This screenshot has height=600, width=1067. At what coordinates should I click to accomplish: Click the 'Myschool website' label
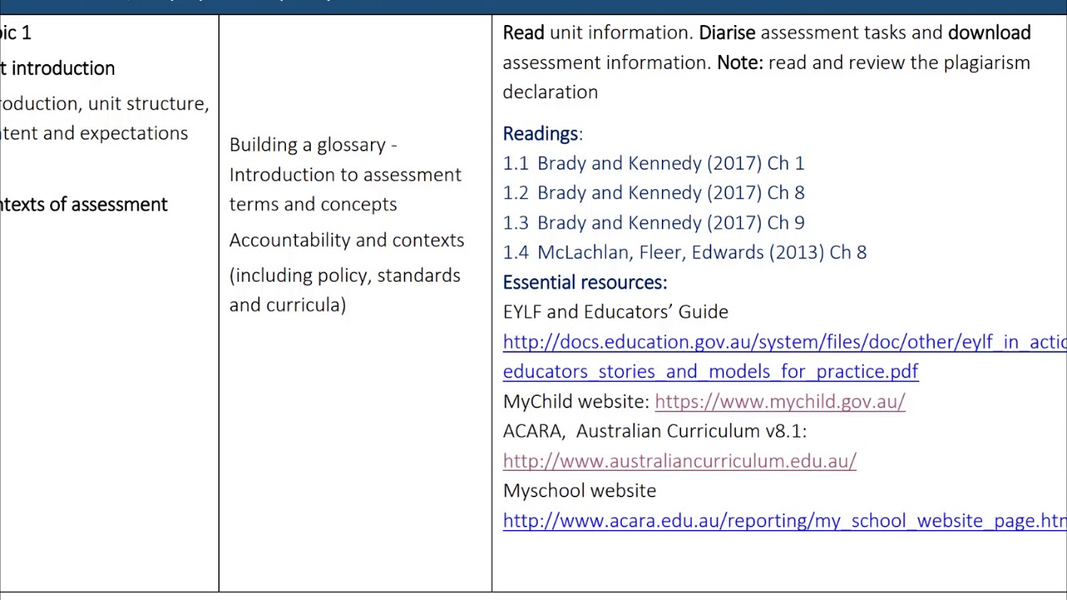point(579,491)
